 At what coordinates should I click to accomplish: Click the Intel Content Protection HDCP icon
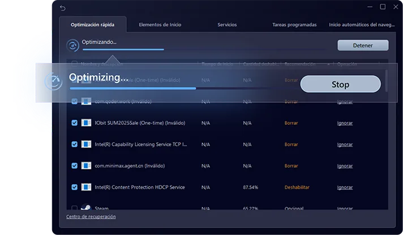[86, 187]
